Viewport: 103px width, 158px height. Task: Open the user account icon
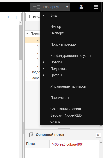(81, 7)
